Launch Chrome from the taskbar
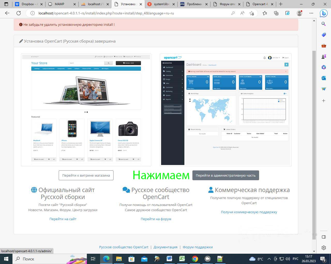The width and height of the screenshot is (331, 264). [195, 259]
